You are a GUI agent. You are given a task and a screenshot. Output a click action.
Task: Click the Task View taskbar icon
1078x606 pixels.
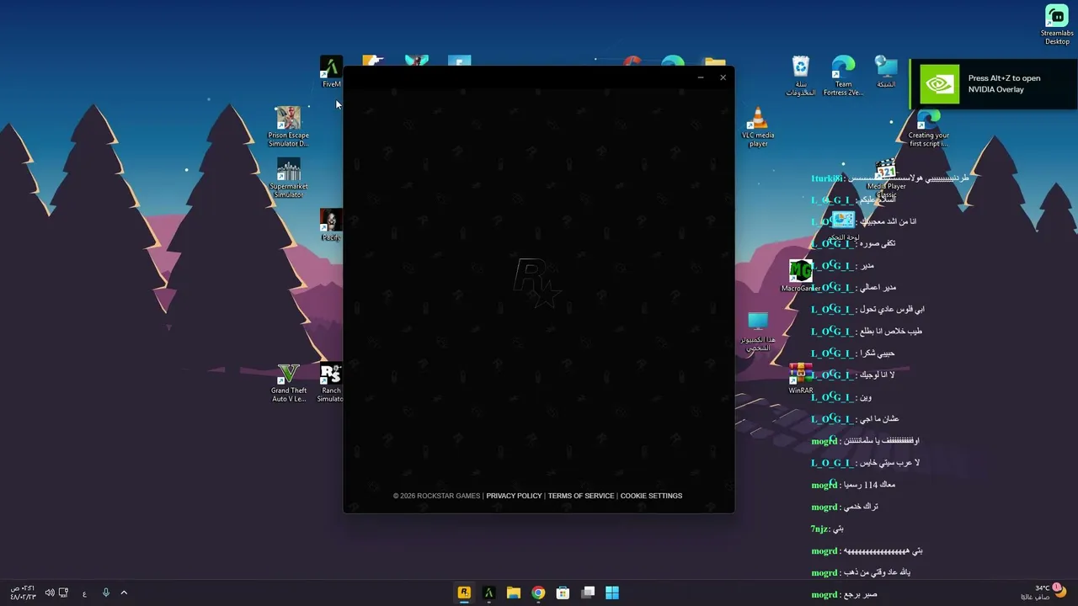pyautogui.click(x=588, y=593)
